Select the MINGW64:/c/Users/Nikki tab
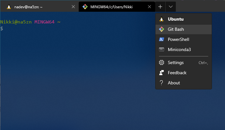225x130 pixels. click(x=117, y=7)
